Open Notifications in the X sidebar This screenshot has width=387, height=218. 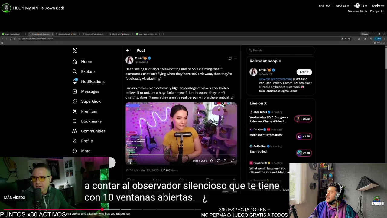point(88,81)
